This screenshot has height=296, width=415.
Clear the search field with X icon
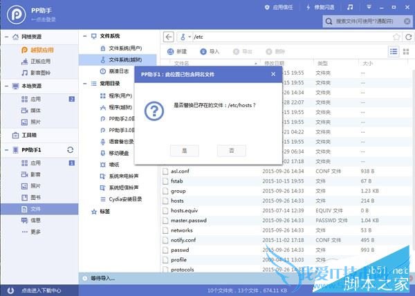coord(407,21)
